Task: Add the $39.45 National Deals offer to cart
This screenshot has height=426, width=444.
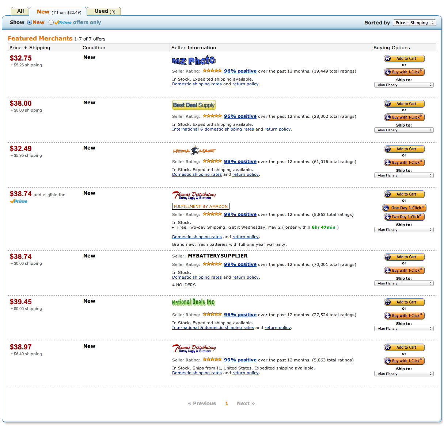Action: [x=404, y=302]
